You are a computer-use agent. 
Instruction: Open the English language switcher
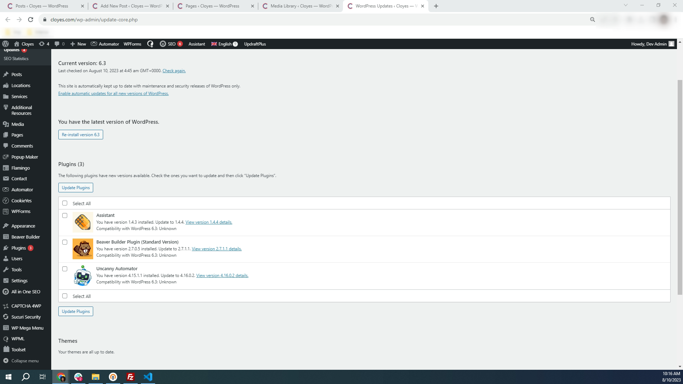pyautogui.click(x=224, y=44)
